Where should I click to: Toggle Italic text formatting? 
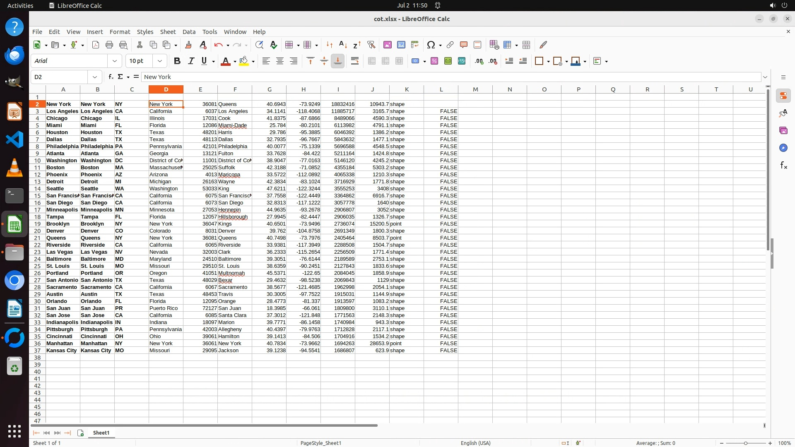191,61
